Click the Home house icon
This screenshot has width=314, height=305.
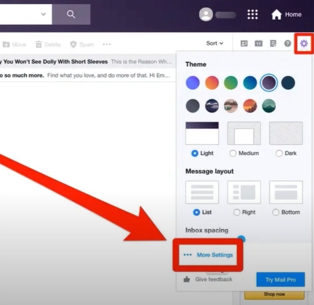coord(276,14)
